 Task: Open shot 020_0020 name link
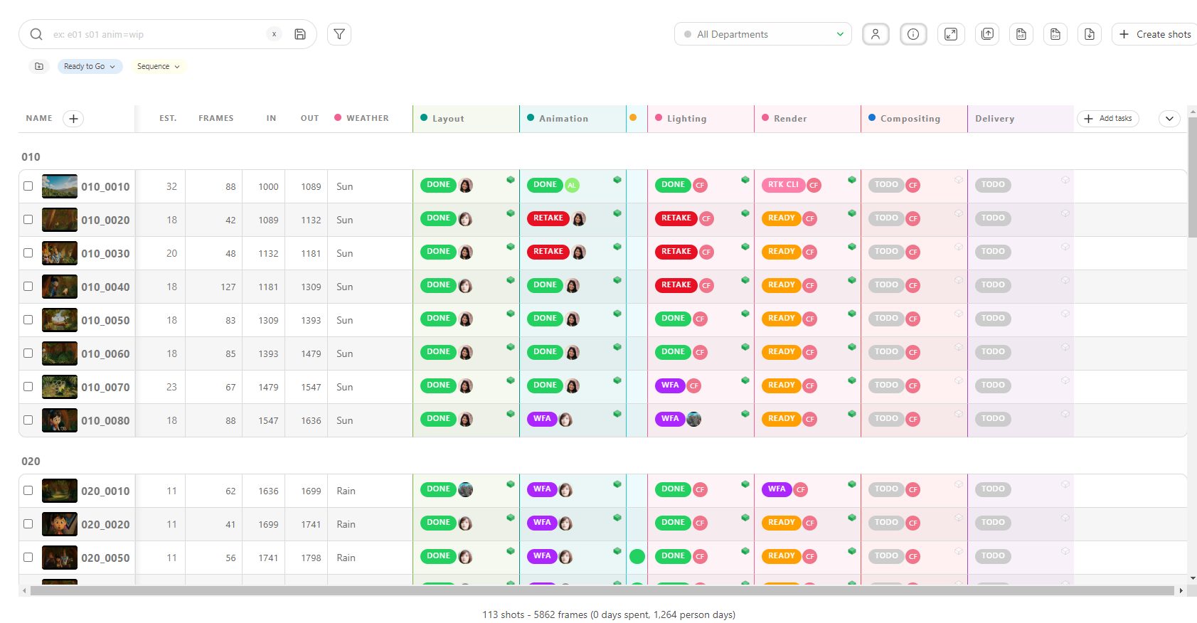[105, 524]
